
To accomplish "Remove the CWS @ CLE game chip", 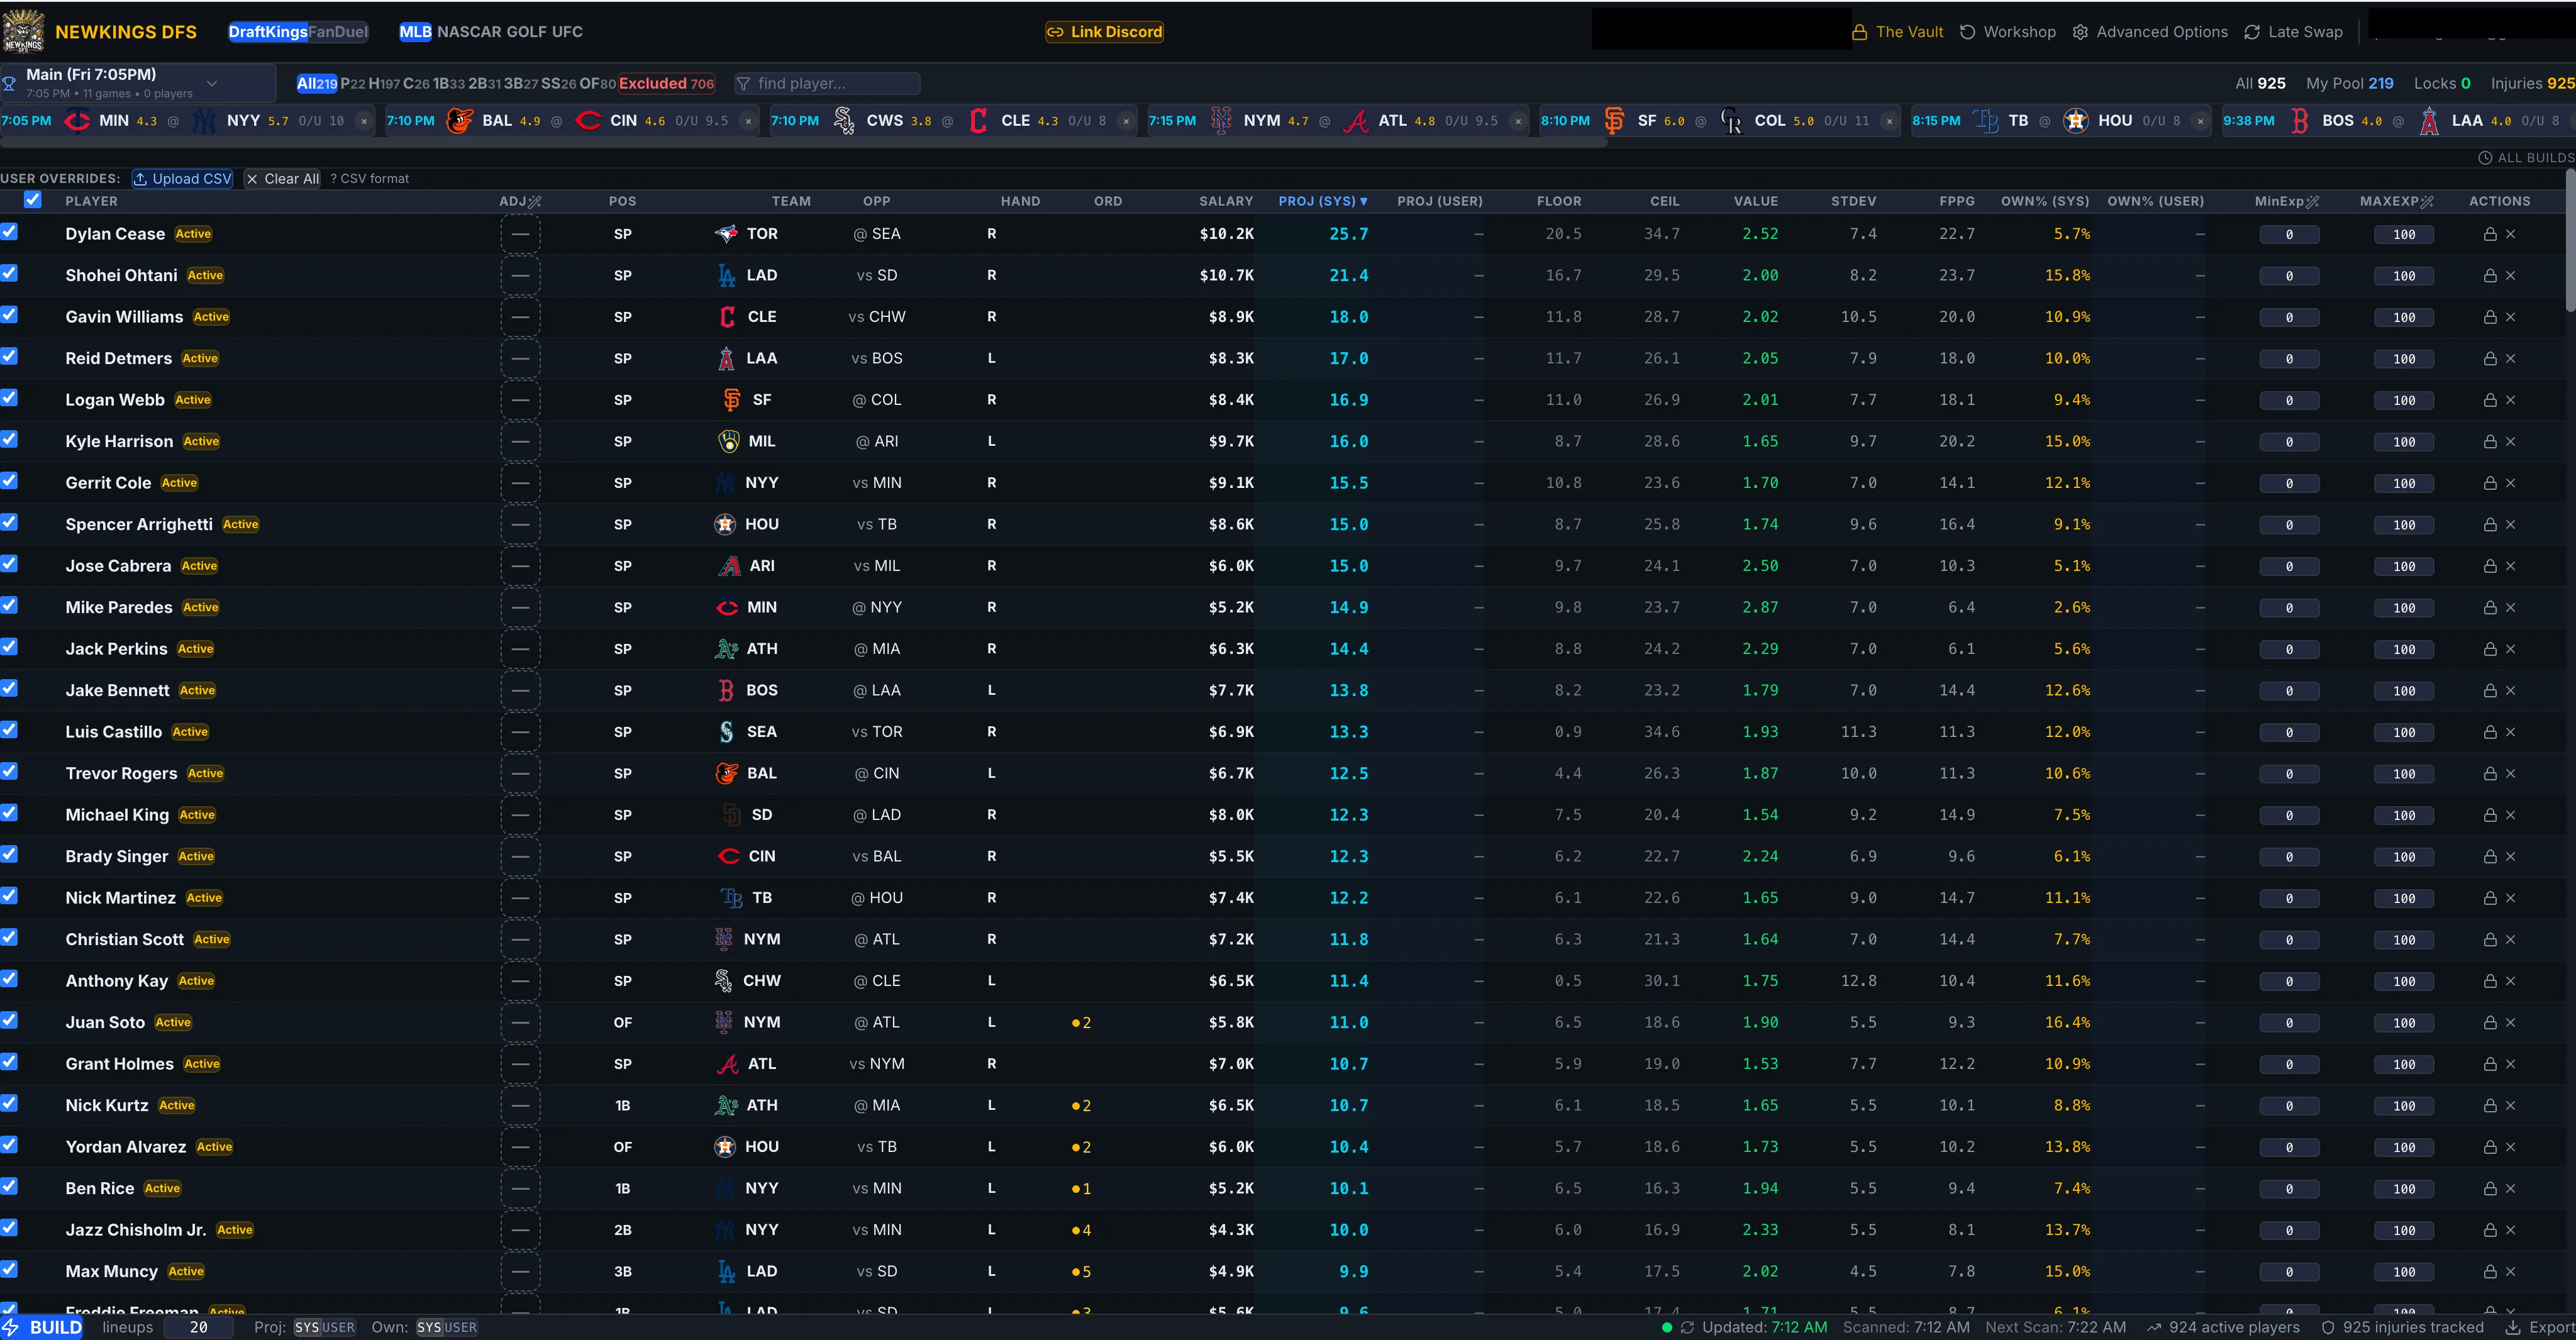I will point(1126,121).
